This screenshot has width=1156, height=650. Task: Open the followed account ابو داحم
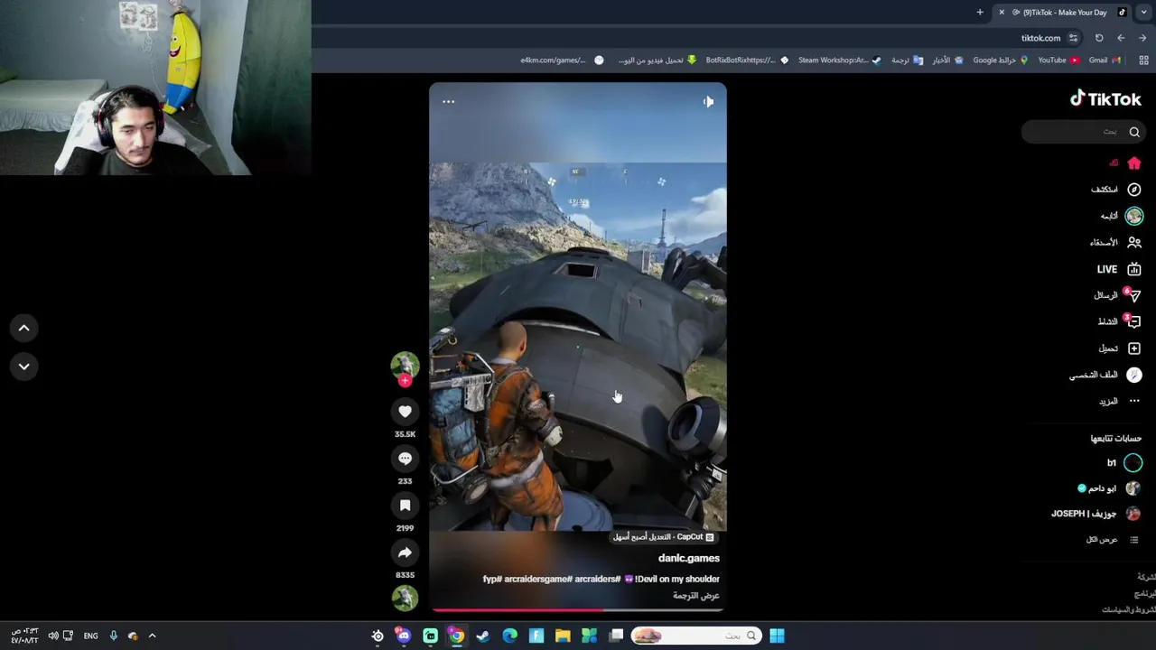(x=1109, y=488)
